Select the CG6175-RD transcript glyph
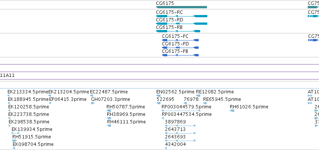Screen dimensions: 319x150 181,24
